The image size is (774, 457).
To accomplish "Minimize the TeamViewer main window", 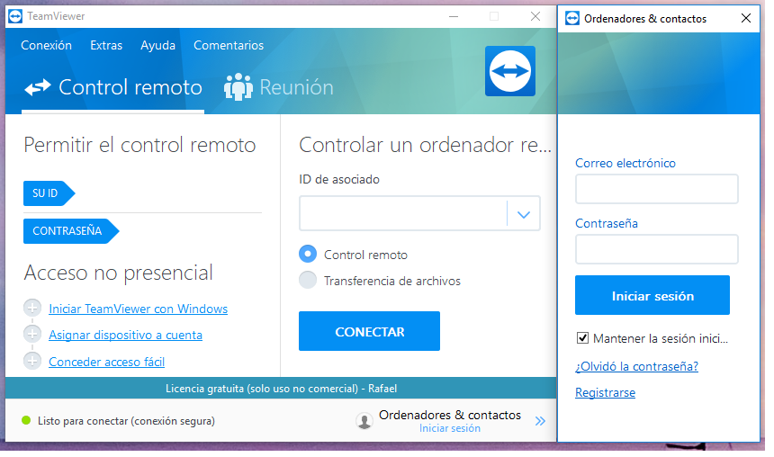I will [x=454, y=16].
